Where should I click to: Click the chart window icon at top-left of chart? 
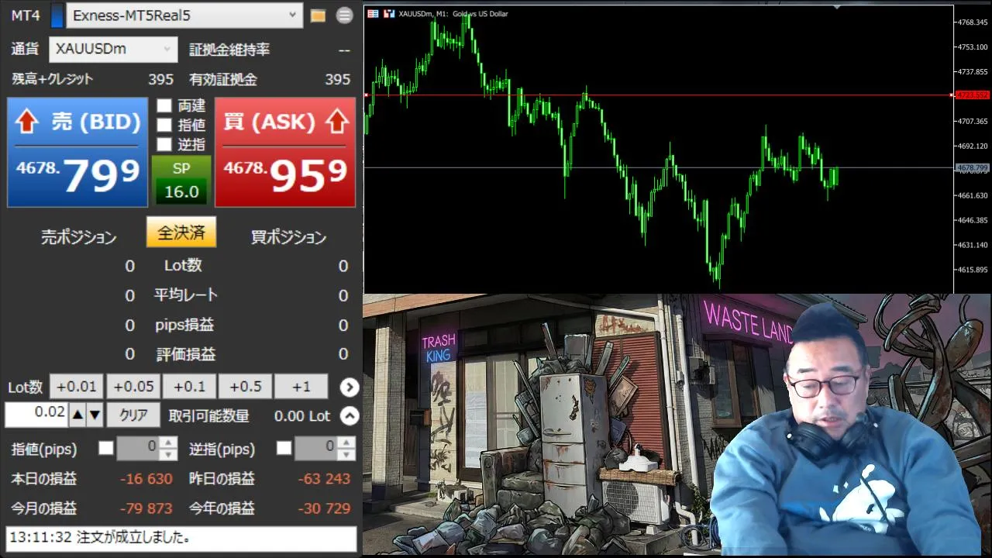tap(374, 14)
